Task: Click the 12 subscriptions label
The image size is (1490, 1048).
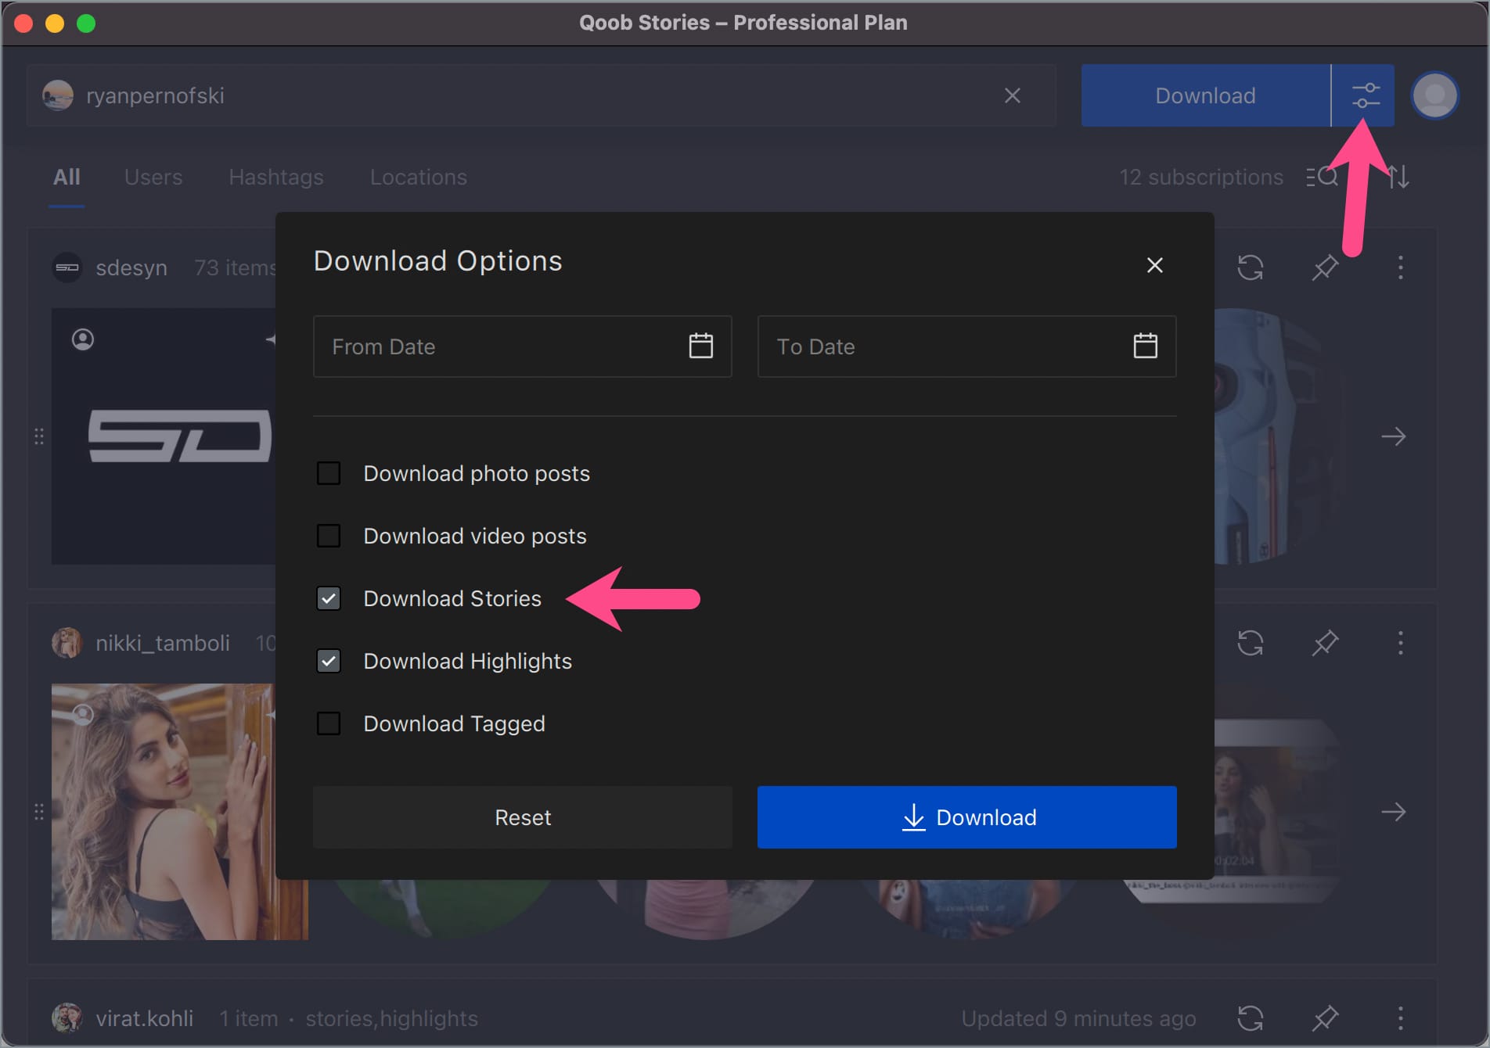Action: click(1201, 177)
